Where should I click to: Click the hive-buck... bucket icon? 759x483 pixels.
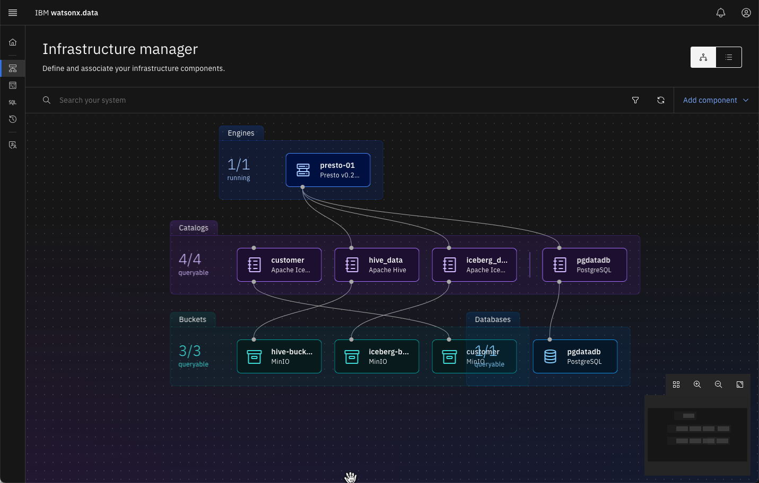pos(254,357)
